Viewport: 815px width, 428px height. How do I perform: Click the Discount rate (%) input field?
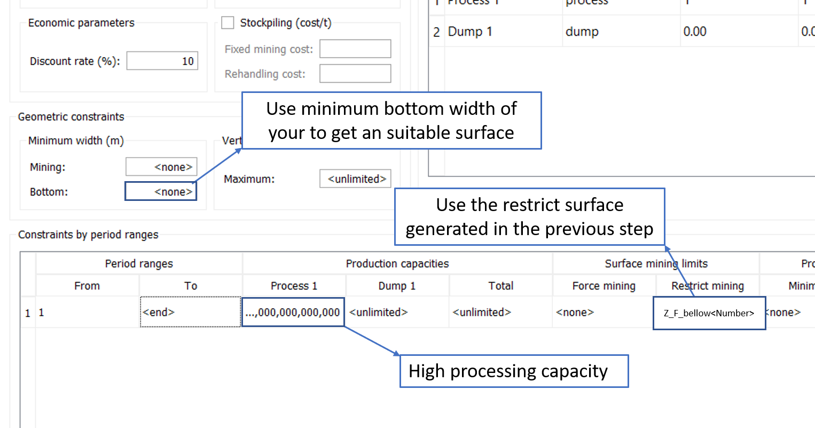tap(162, 61)
